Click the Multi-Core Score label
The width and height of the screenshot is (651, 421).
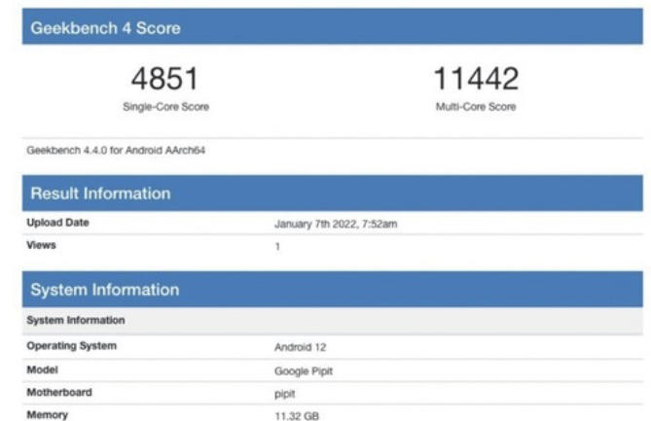476,107
